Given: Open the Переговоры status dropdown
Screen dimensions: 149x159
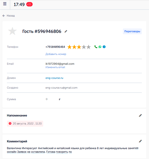Looking at the screenshot, I should pos(132,31).
